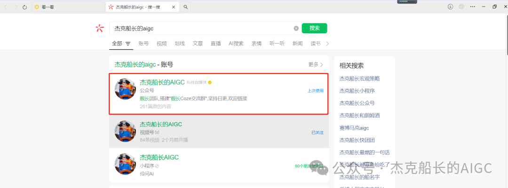Open the download icon in title bar

tap(450, 7)
